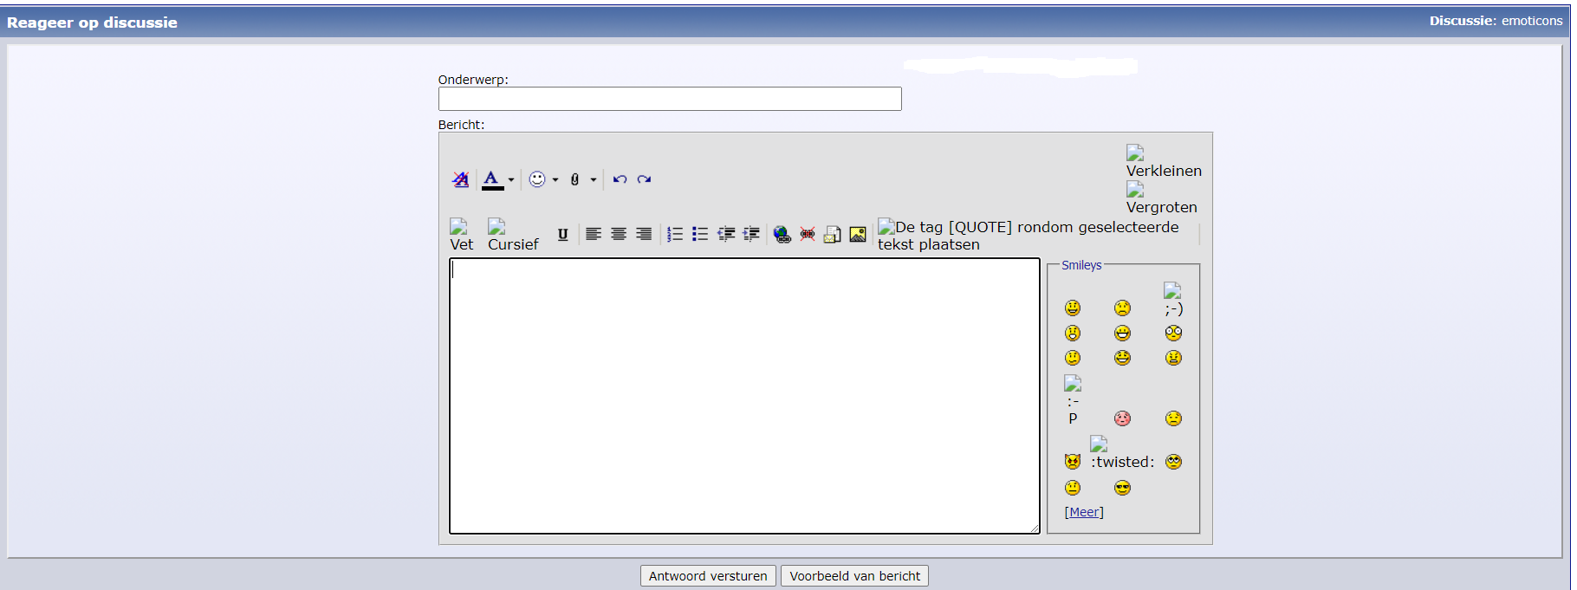This screenshot has width=1577, height=590.
Task: Click into the Onderwerp input field
Action: [x=669, y=99]
